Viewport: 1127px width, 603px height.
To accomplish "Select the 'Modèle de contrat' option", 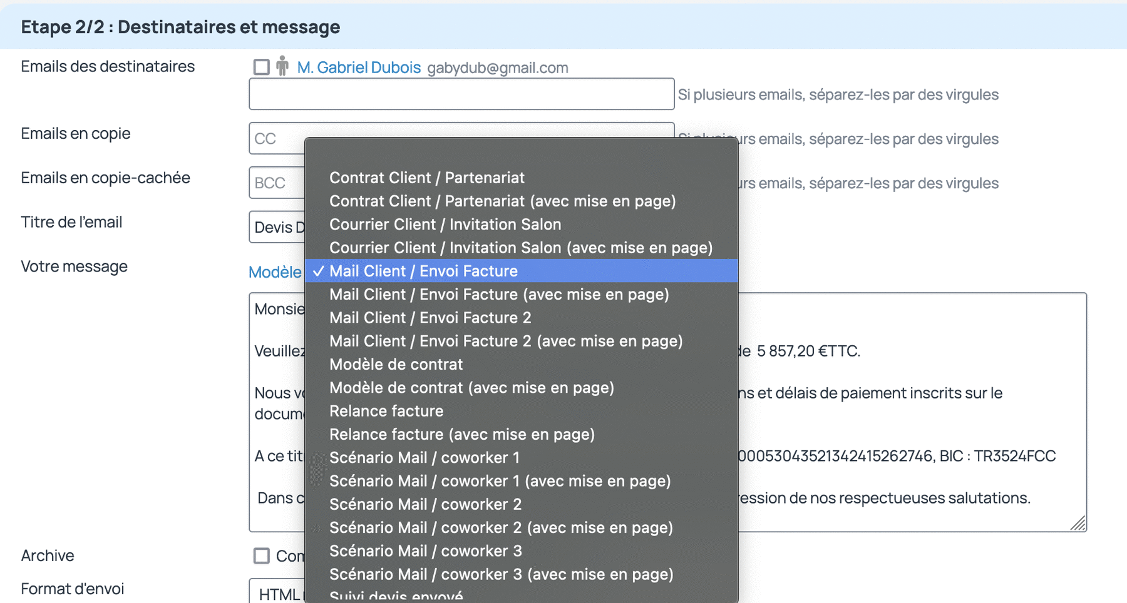I will click(x=521, y=364).
